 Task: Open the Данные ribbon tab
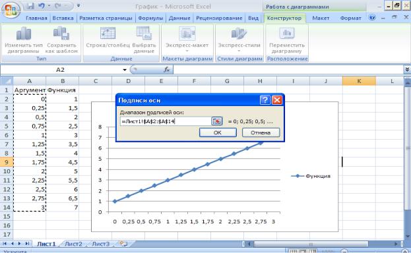coord(179,18)
